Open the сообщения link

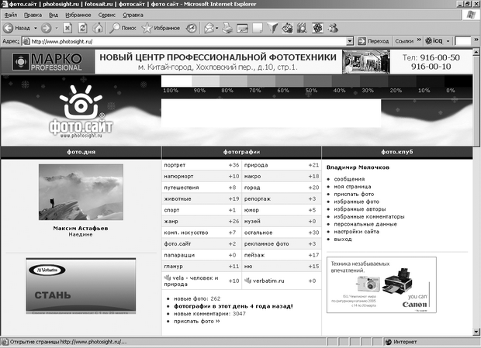coord(349,179)
